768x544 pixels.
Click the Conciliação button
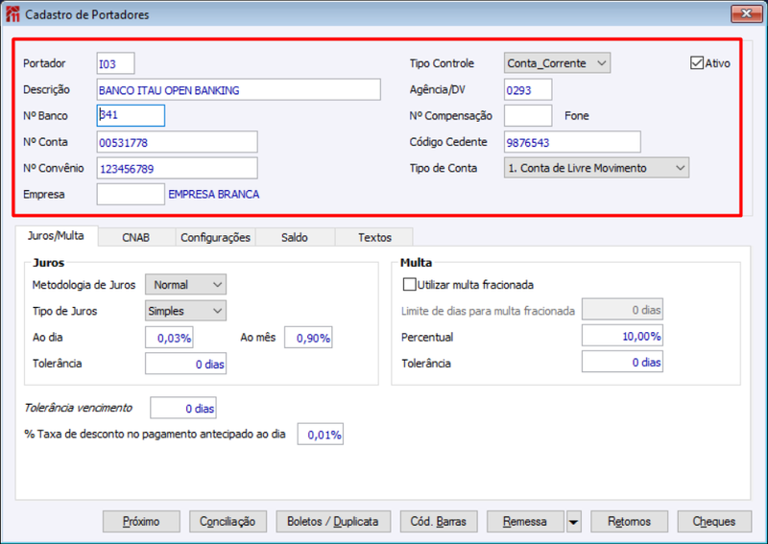228,522
